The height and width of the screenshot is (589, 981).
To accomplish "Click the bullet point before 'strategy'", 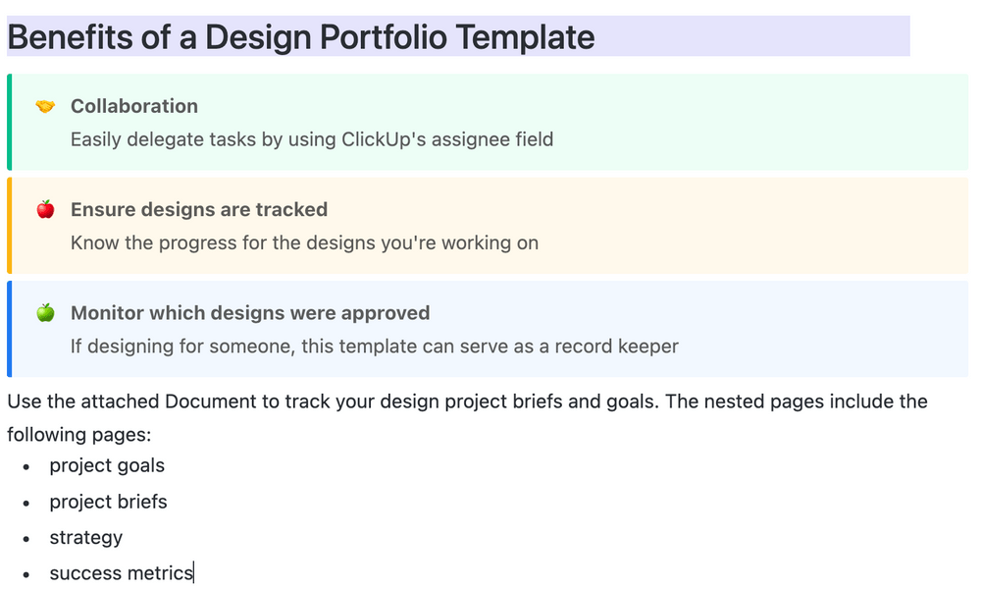I will pyautogui.click(x=26, y=539).
